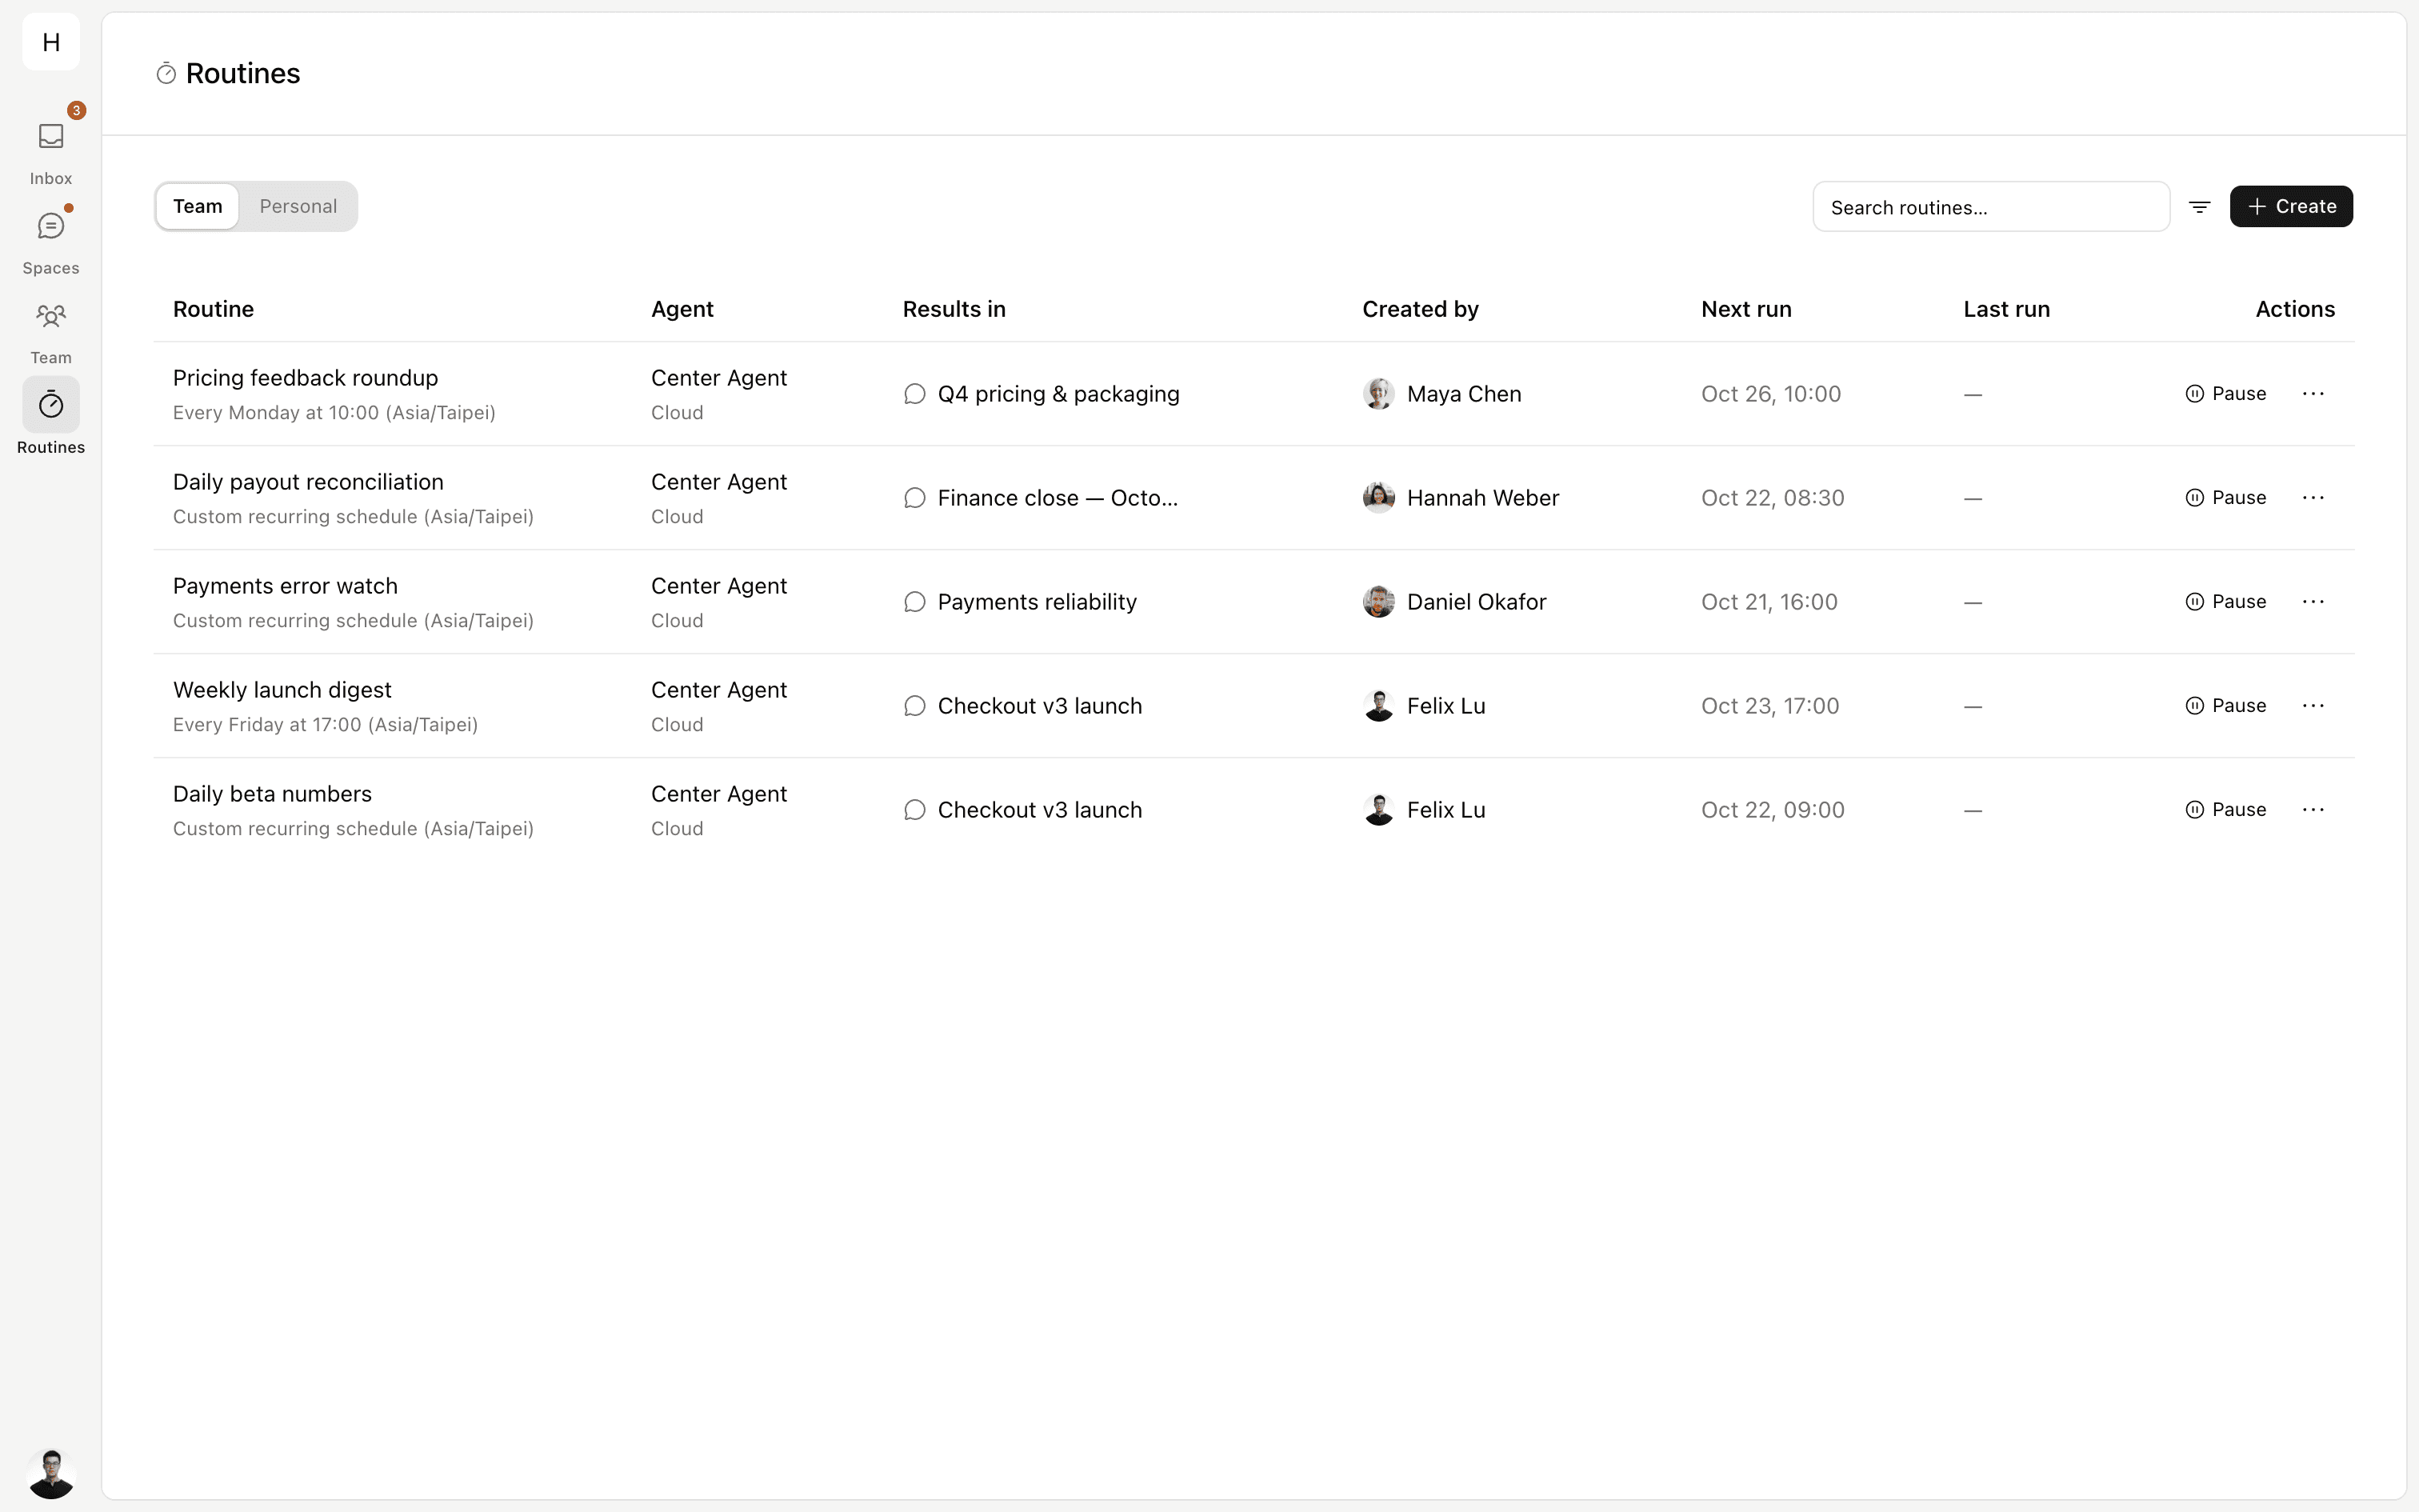Viewport: 2419px width, 1512px height.
Task: Open more options for Daily payout reconciliation
Action: pyautogui.click(x=2313, y=498)
